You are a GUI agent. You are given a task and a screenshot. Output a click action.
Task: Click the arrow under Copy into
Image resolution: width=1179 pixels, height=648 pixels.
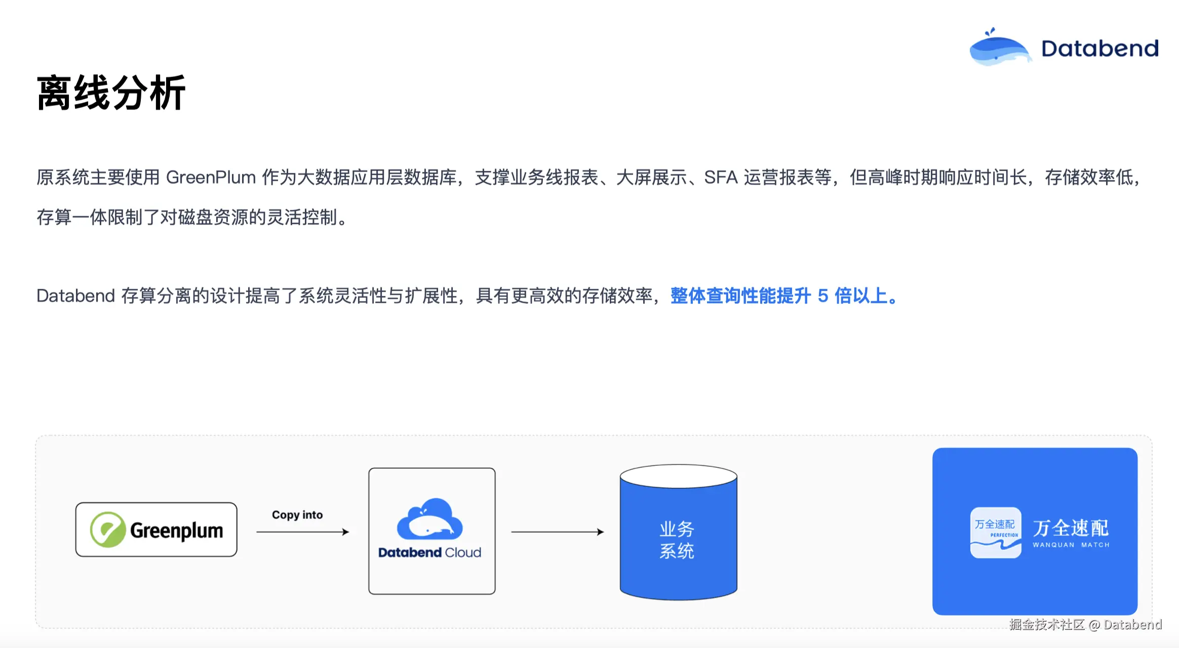tap(302, 532)
